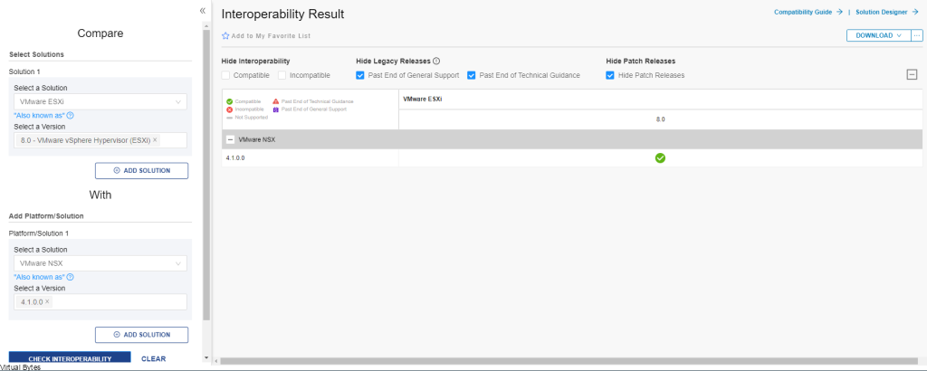Click the help icon beside Solution 1 'Also known as'
The height and width of the screenshot is (371, 927).
pos(70,115)
